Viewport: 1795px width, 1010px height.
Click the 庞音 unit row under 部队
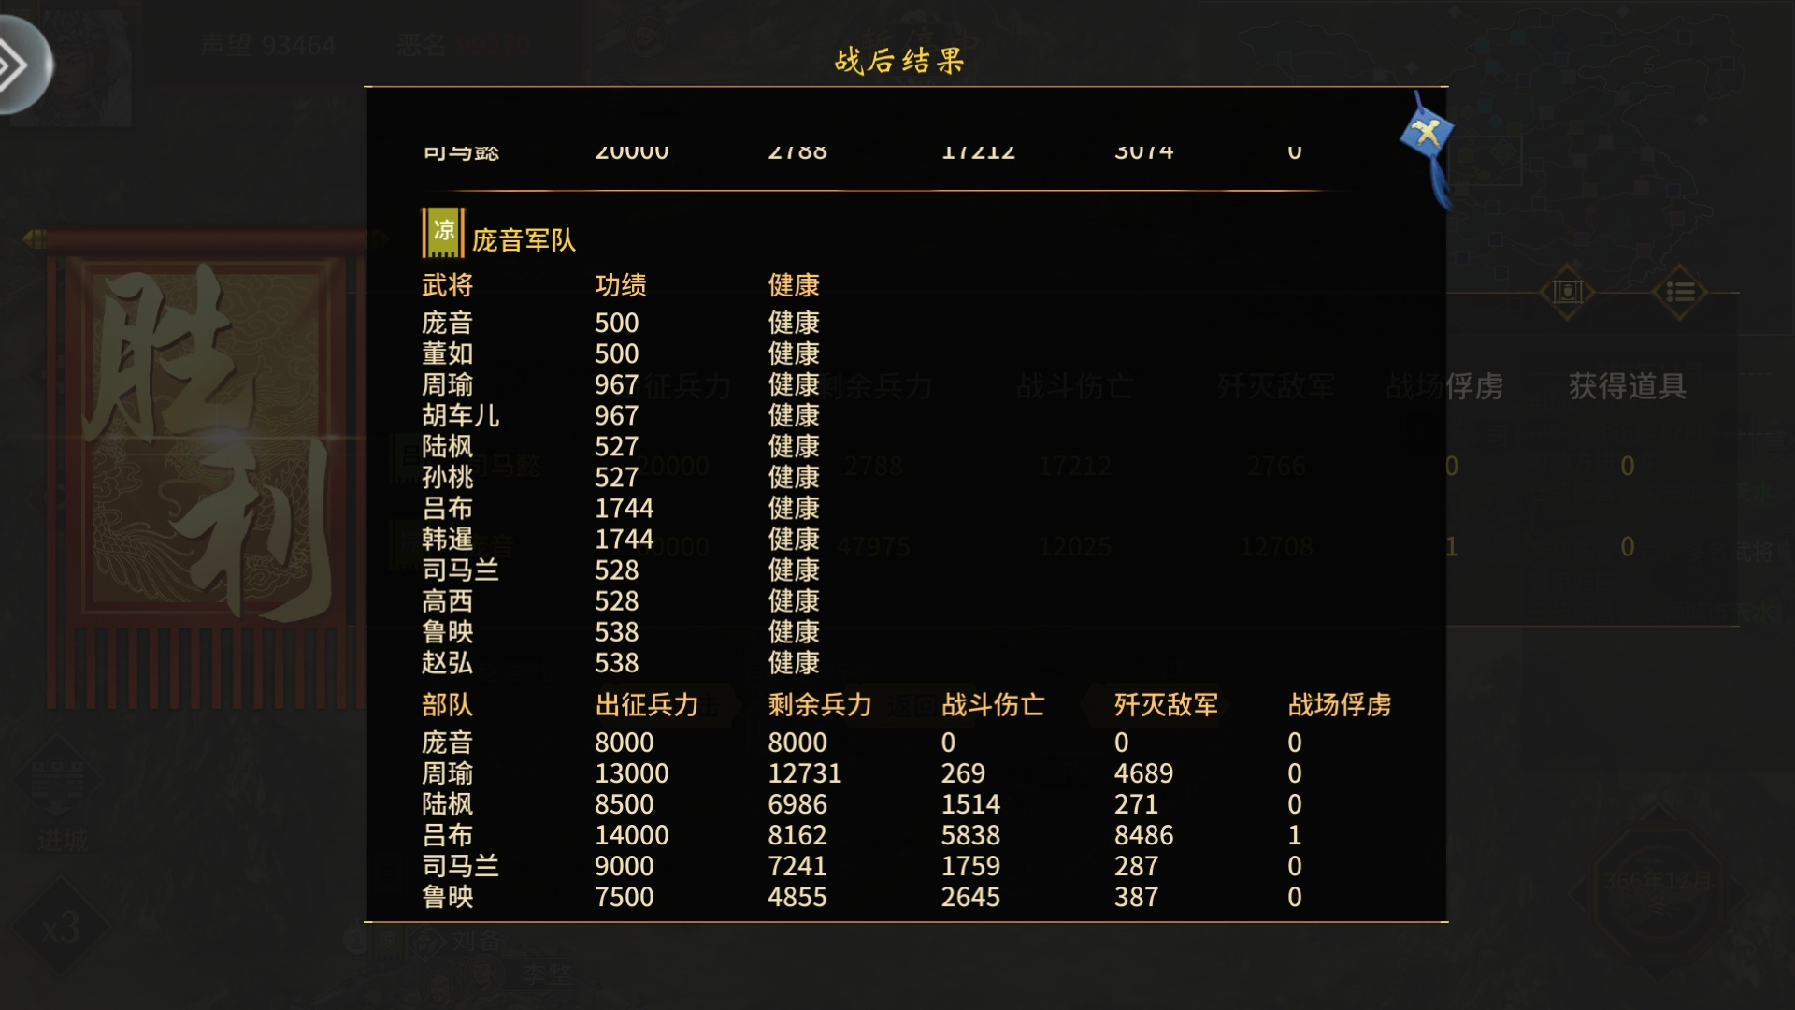pos(860,743)
